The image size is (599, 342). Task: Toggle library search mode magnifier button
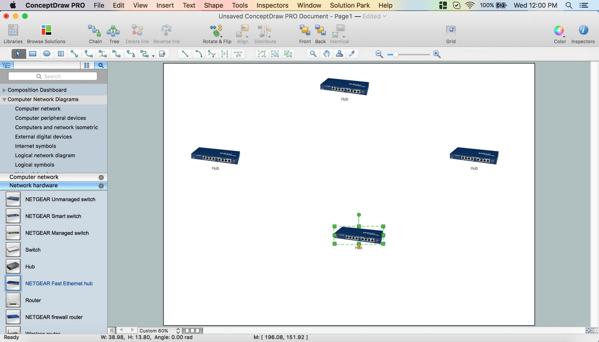point(101,65)
